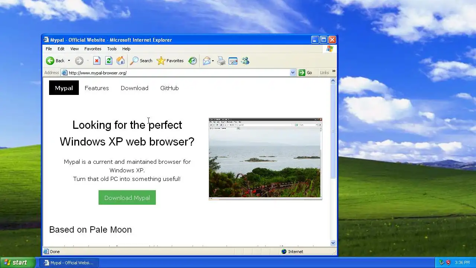Image resolution: width=476 pixels, height=268 pixels.
Task: Open the Favorites star toolbar button
Action: pyautogui.click(x=170, y=61)
